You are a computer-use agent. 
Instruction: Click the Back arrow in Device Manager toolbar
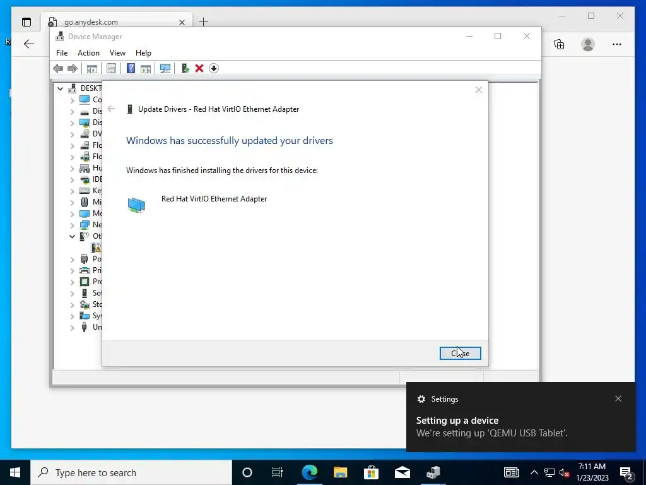[x=58, y=68]
